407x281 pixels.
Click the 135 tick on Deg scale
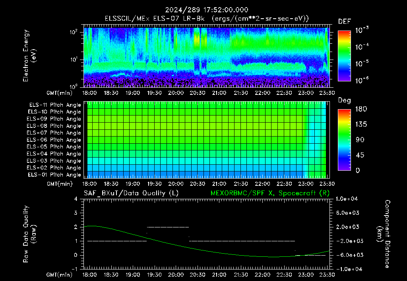click(x=361, y=125)
